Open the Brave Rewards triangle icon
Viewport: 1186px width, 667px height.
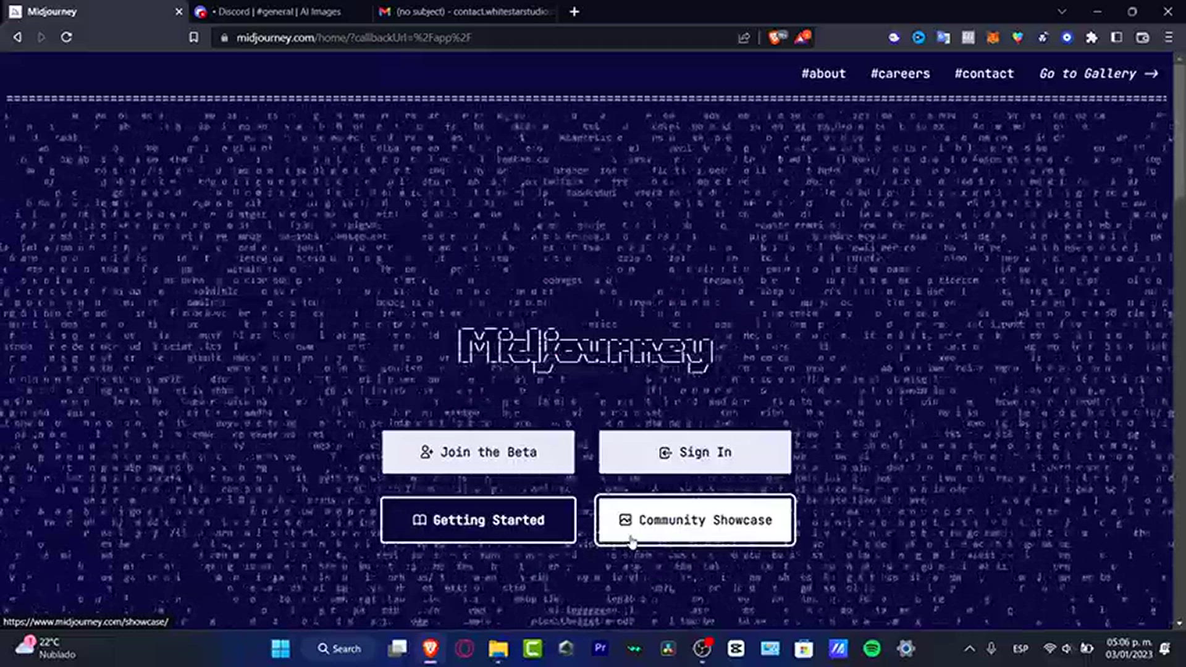pyautogui.click(x=802, y=38)
